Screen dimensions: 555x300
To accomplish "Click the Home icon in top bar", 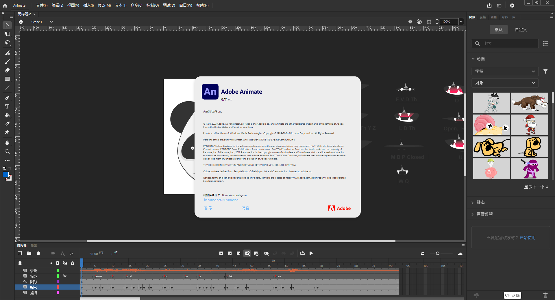I will pos(5,5).
